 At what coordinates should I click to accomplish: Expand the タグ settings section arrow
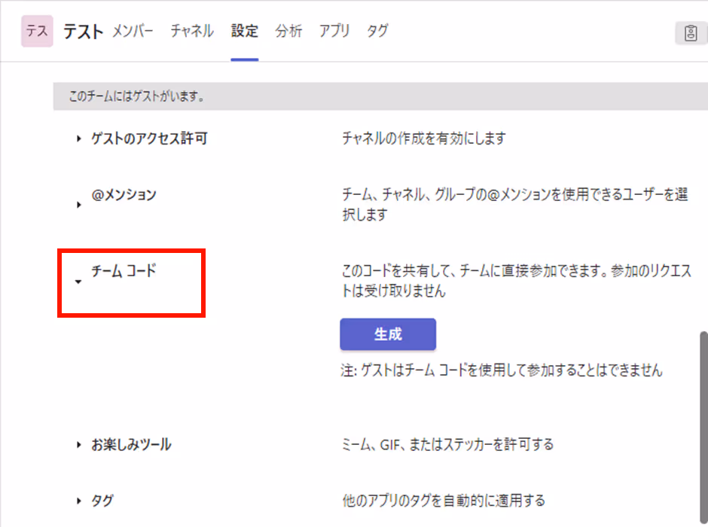click(x=78, y=501)
